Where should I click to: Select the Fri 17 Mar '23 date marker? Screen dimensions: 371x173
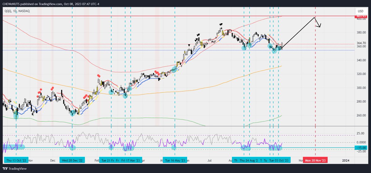coord(131,161)
